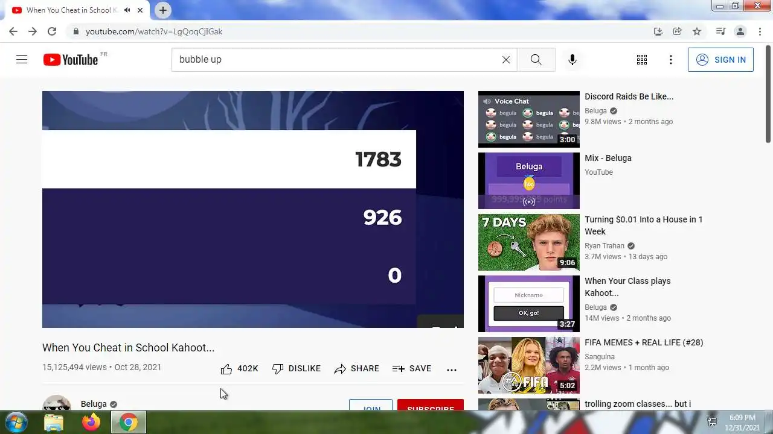Open the Windows Start menu
This screenshot has width=773, height=434.
(x=16, y=422)
